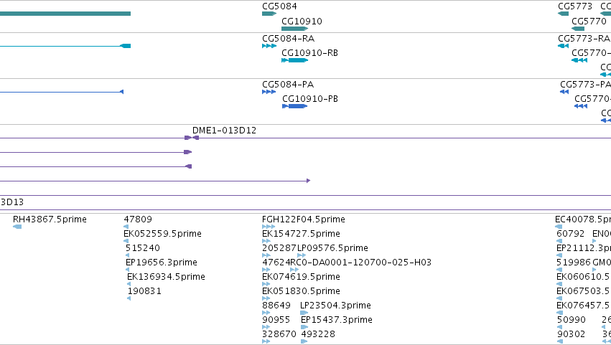Open the EK136934.5prime EST

coord(166,277)
